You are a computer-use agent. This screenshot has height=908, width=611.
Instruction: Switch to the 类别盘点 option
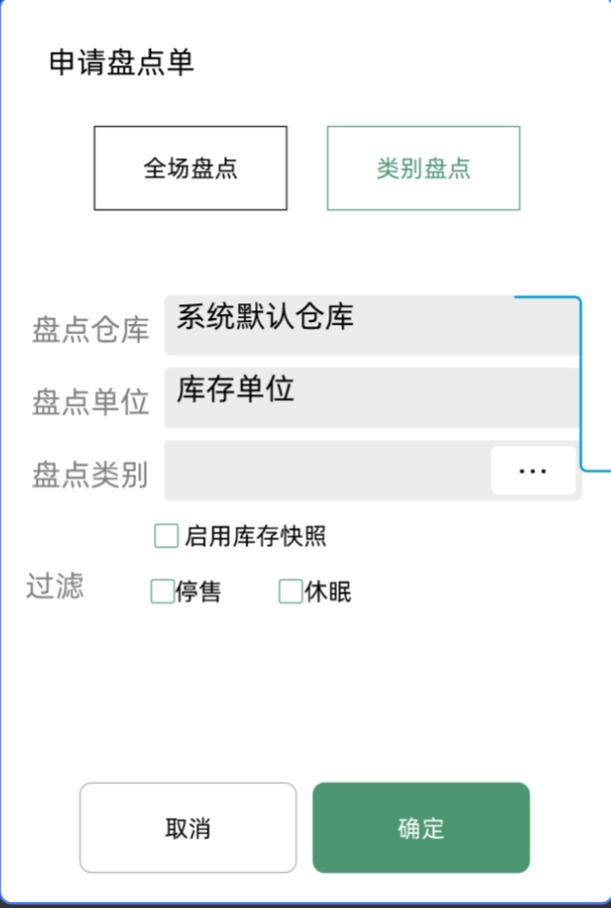coord(424,168)
